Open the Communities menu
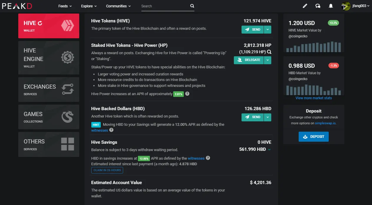This screenshot has width=372, height=205. 118,6
